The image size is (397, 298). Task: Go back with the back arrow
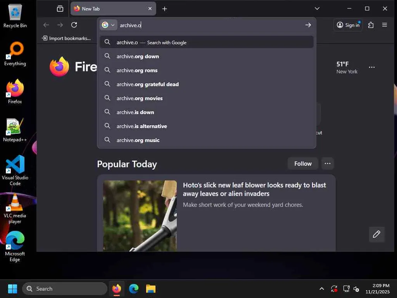coord(46,25)
